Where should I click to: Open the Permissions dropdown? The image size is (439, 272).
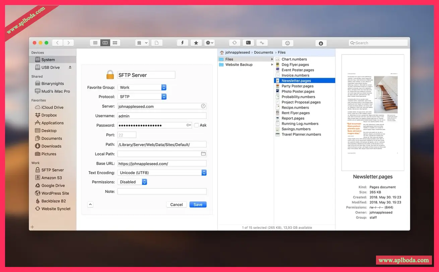pyautogui.click(x=132, y=182)
